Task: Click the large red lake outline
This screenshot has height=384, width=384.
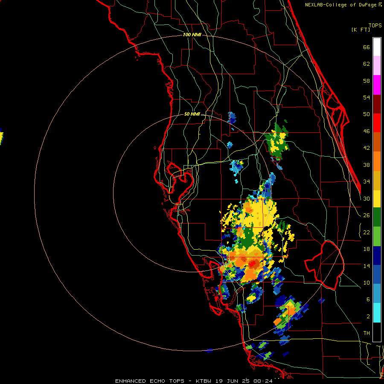Action: [x=325, y=265]
